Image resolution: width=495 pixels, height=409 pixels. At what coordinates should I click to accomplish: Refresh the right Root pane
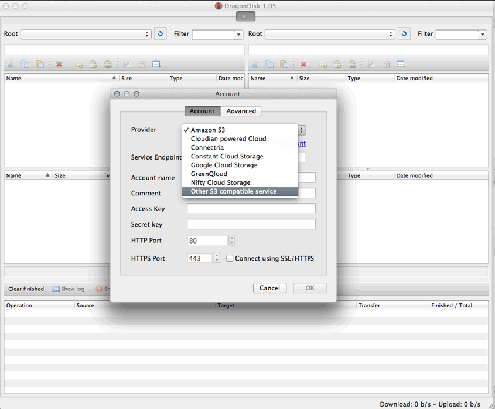404,33
